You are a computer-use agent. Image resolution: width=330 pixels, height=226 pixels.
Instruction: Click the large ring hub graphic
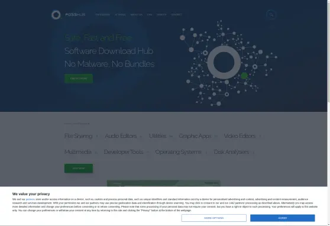click(224, 62)
